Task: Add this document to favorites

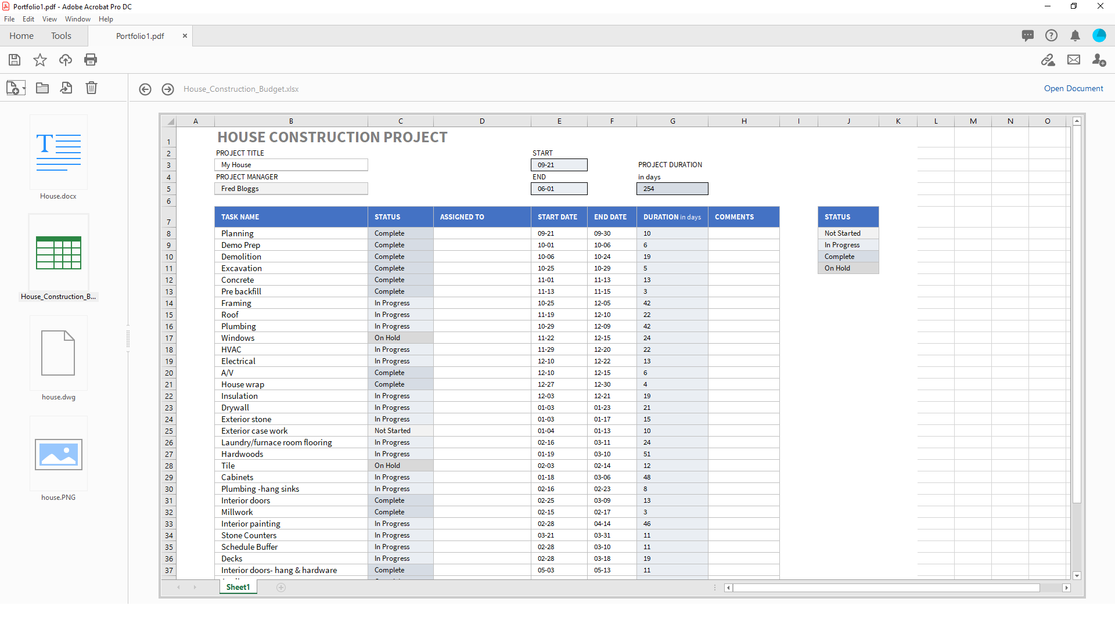Action: [x=39, y=60]
